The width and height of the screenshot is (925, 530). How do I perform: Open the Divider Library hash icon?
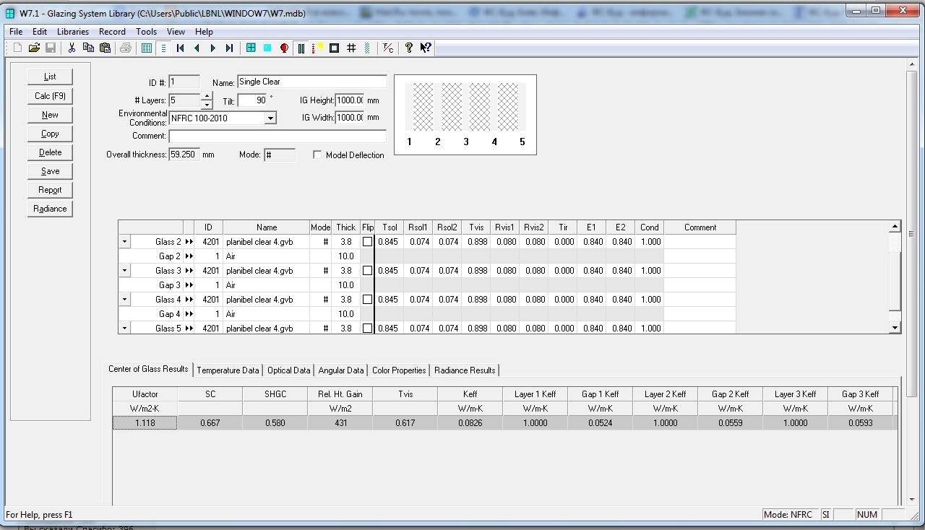(x=351, y=48)
